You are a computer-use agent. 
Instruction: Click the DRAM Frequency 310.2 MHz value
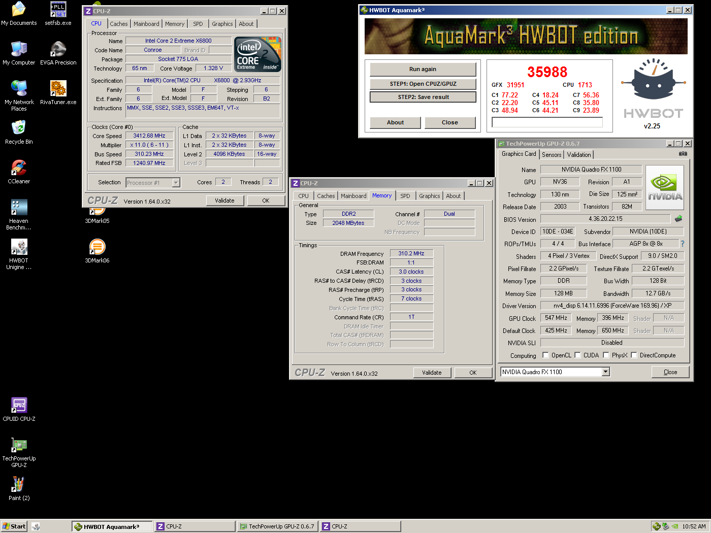click(411, 253)
